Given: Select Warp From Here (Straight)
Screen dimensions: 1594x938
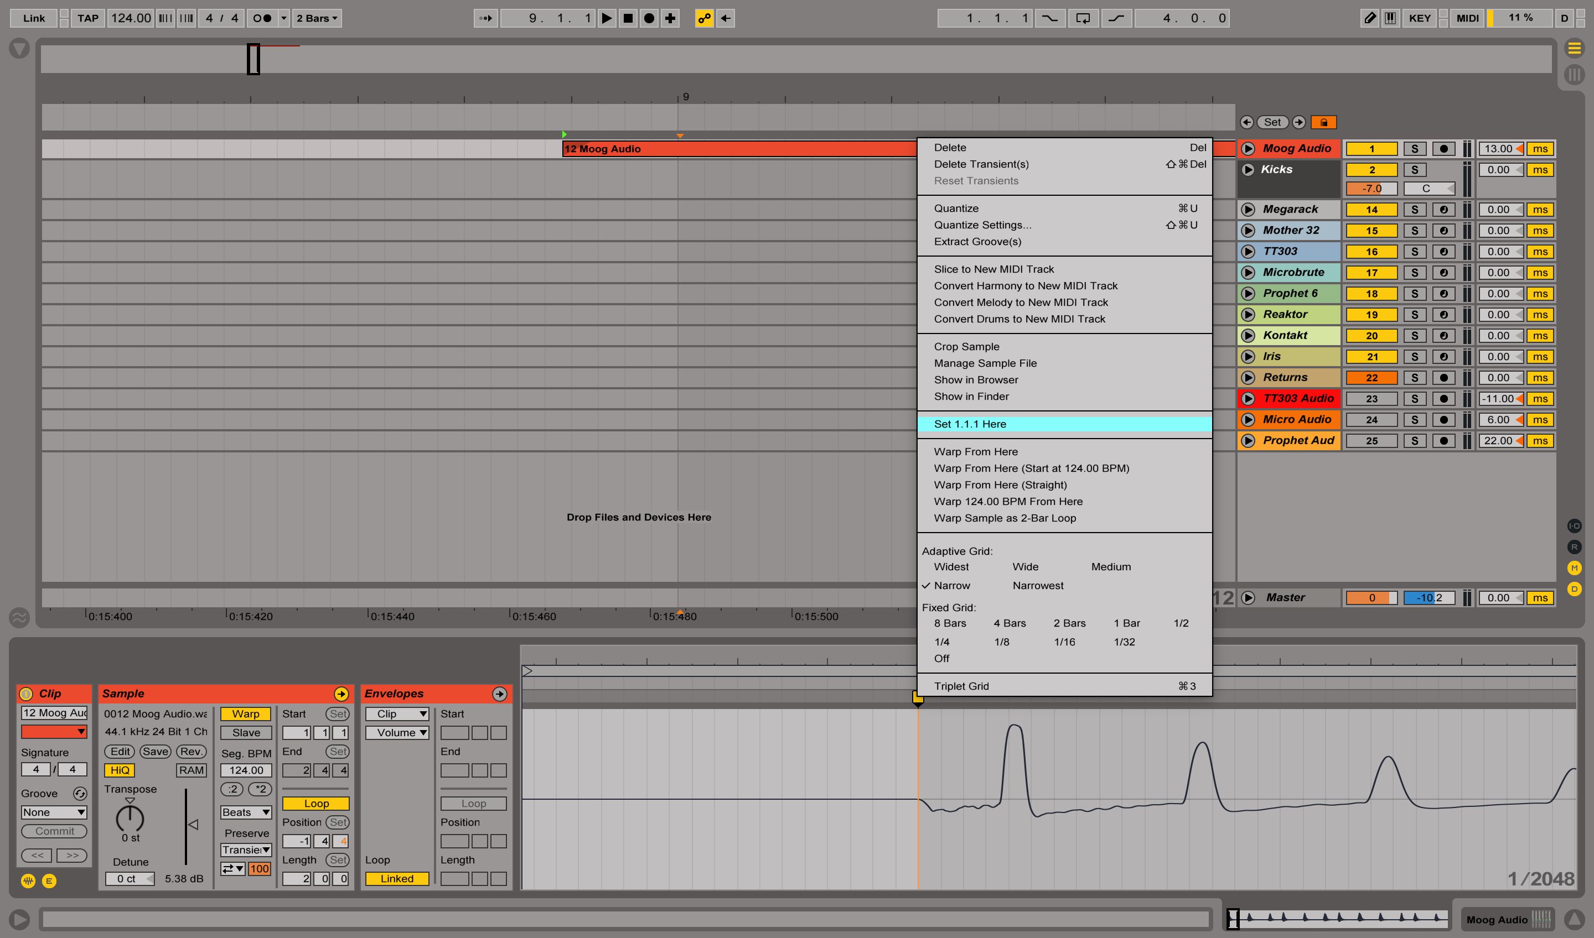Looking at the screenshot, I should pyautogui.click(x=1064, y=485).
